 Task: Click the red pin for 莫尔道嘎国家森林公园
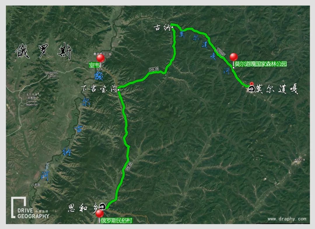[x=234, y=57]
